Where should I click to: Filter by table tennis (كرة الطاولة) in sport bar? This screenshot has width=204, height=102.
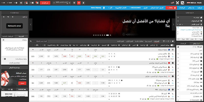(x=116, y=45)
